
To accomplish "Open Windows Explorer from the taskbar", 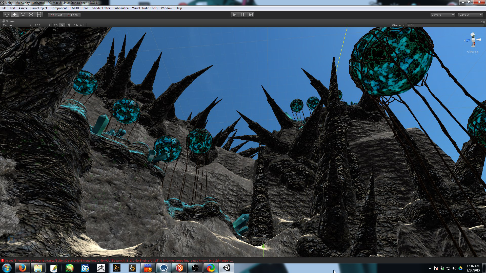I will click(38, 268).
